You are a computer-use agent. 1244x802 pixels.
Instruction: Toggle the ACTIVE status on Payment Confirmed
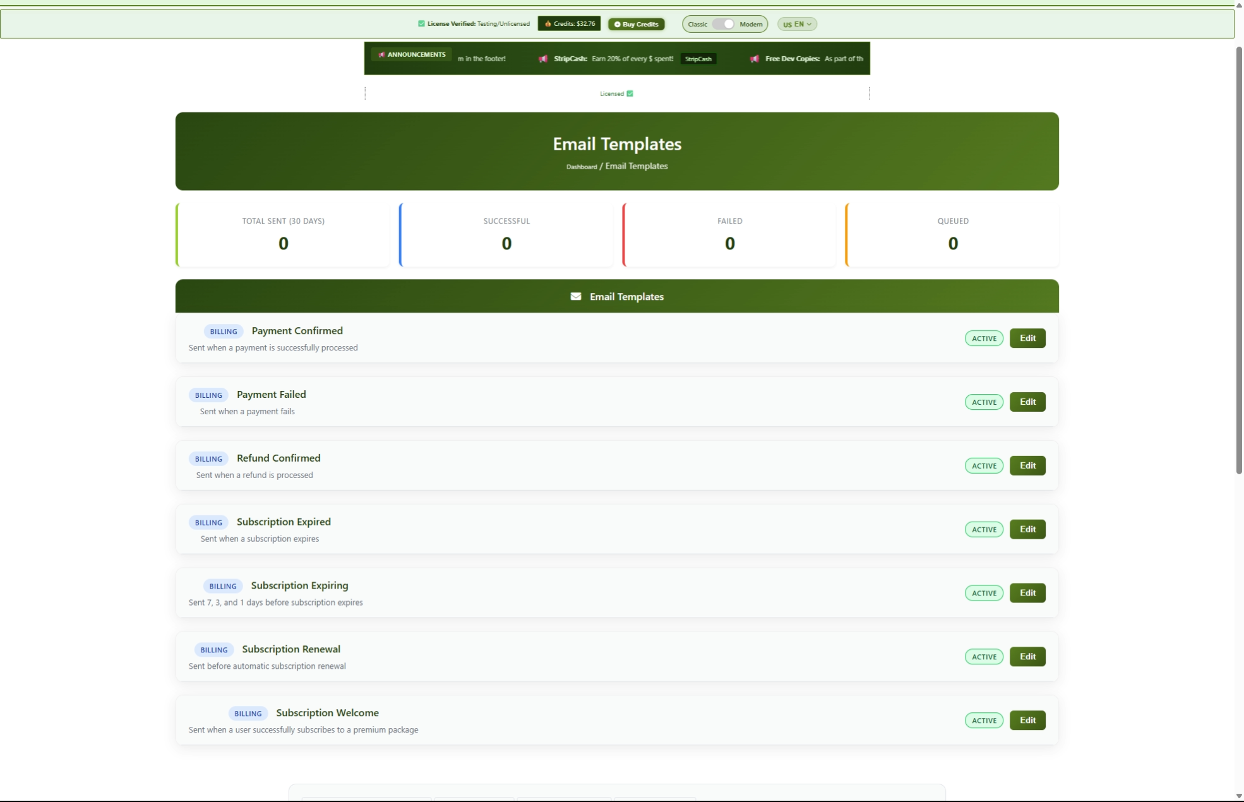(x=984, y=338)
